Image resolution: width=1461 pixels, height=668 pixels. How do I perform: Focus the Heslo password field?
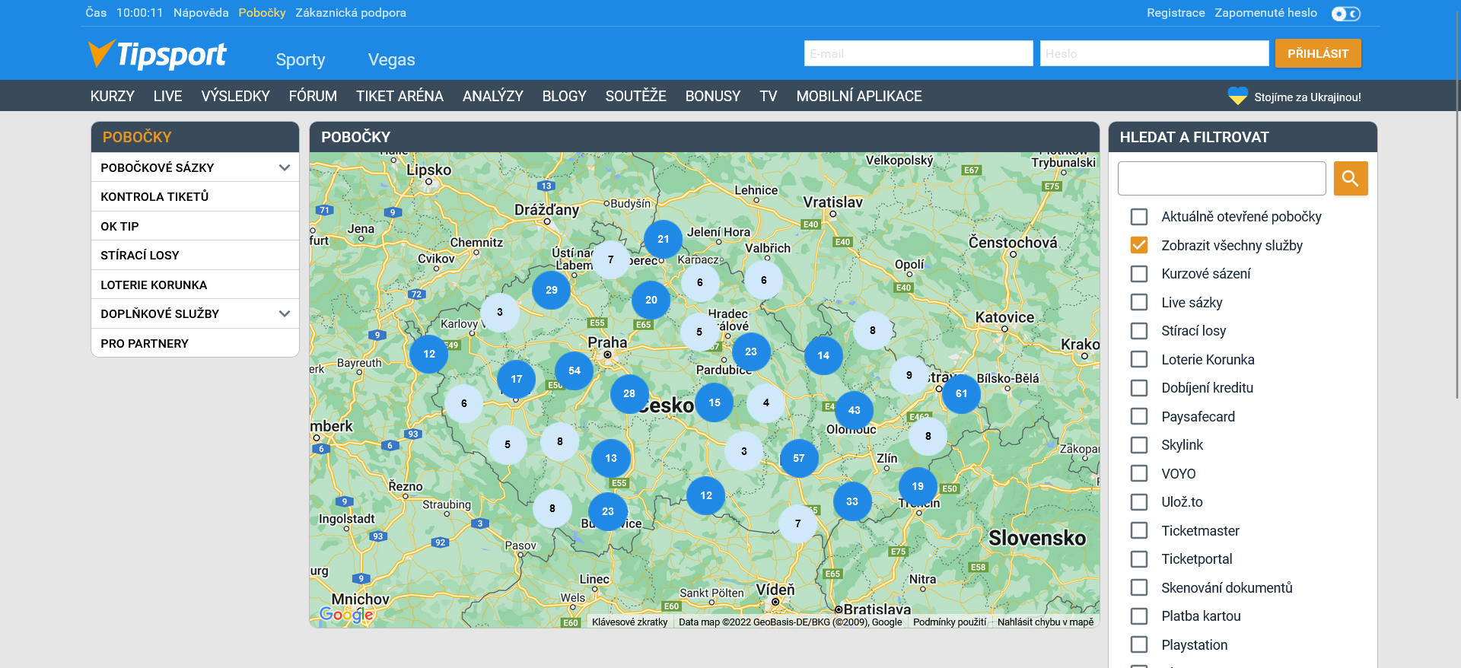(1154, 53)
